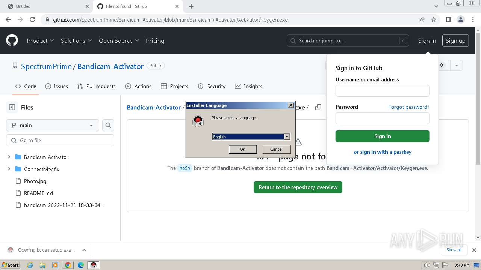Screen dimensions: 481x270
Task: Select the Bandicam installer taskbar icon
Action: point(94,265)
